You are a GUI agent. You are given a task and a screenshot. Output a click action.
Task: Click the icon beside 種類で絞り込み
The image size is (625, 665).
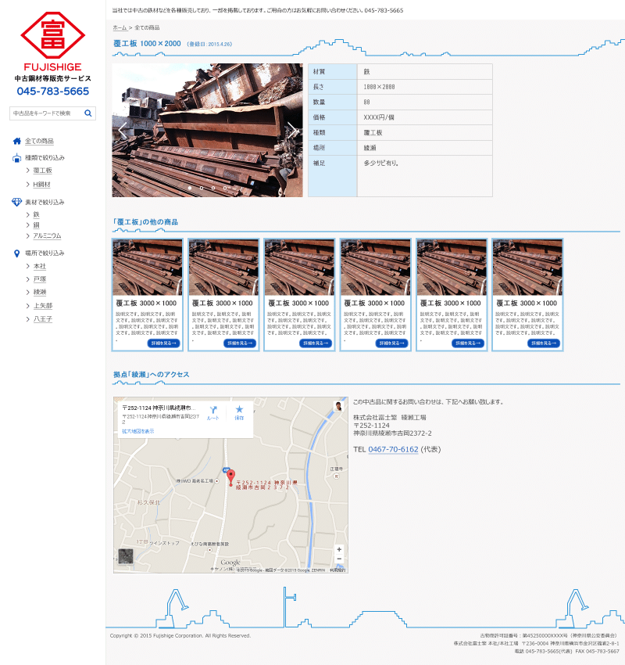coord(16,158)
